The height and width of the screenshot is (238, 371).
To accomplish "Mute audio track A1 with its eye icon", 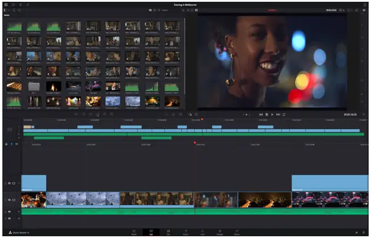I will click(x=9, y=211).
